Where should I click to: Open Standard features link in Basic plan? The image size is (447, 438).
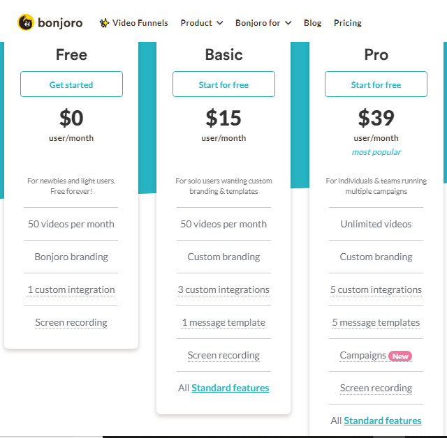[x=230, y=388]
